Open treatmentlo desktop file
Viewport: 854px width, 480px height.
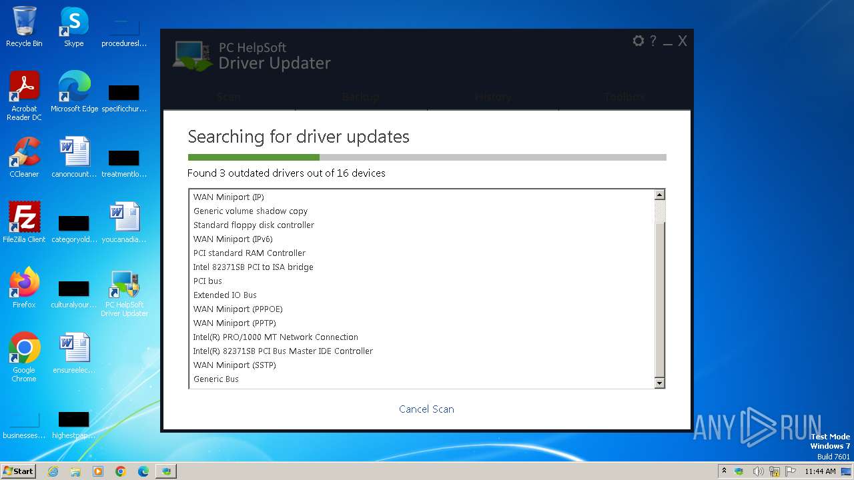124,163
